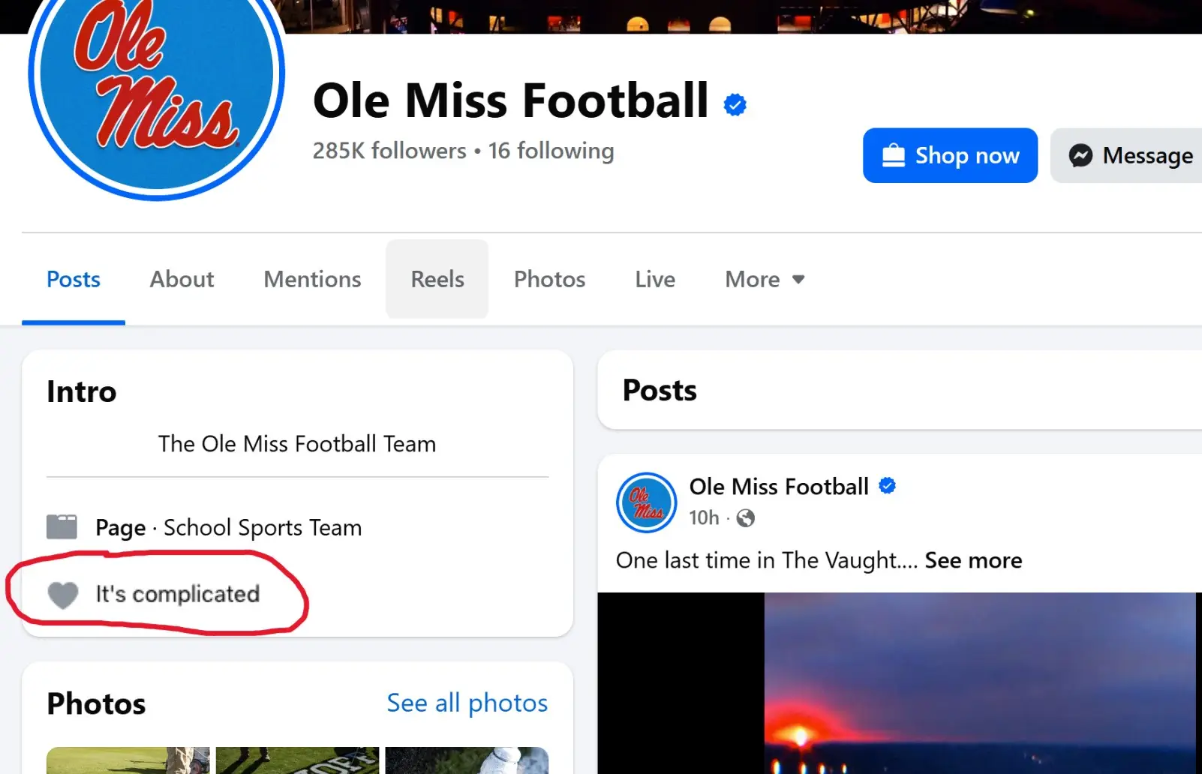The width and height of the screenshot is (1202, 774).
Task: Click the verified badge in the post header
Action: click(887, 486)
